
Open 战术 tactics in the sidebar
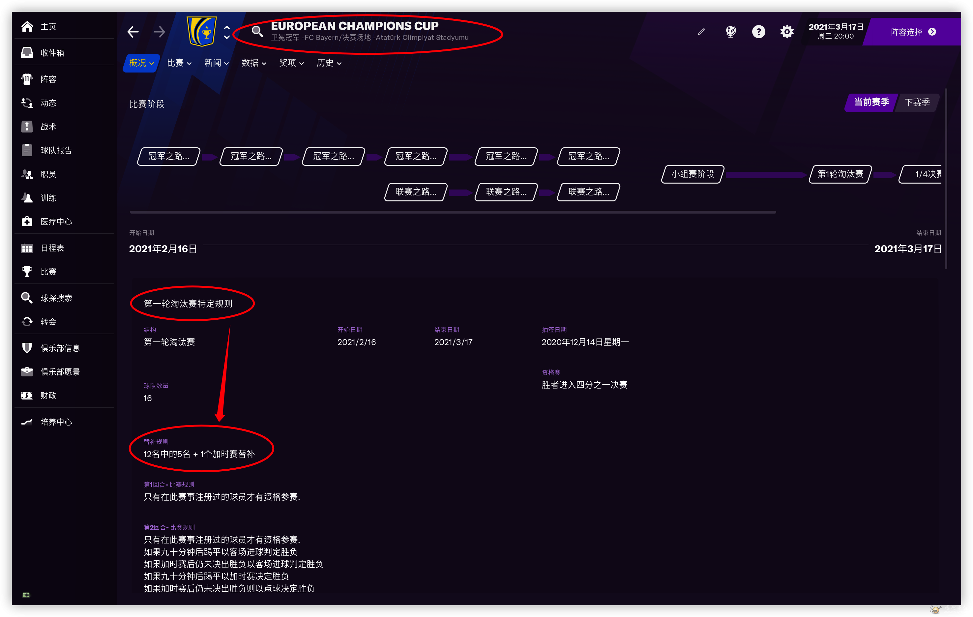pos(48,127)
